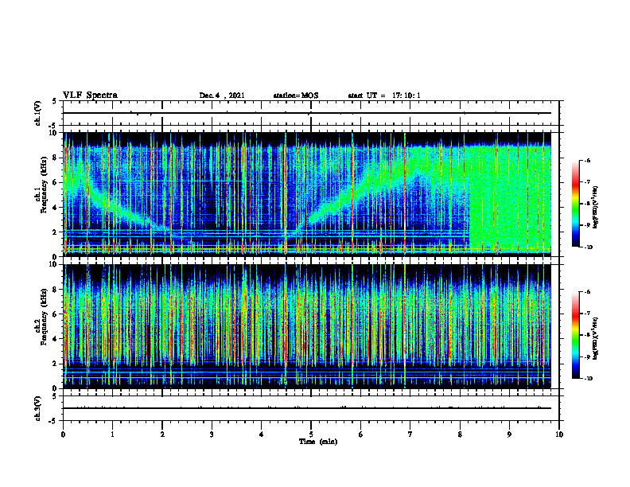Click the "ch.1(V)" axis label
The image size is (630, 487).
[38, 113]
